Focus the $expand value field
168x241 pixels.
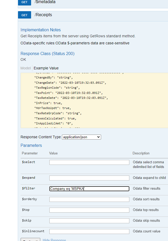89,178
